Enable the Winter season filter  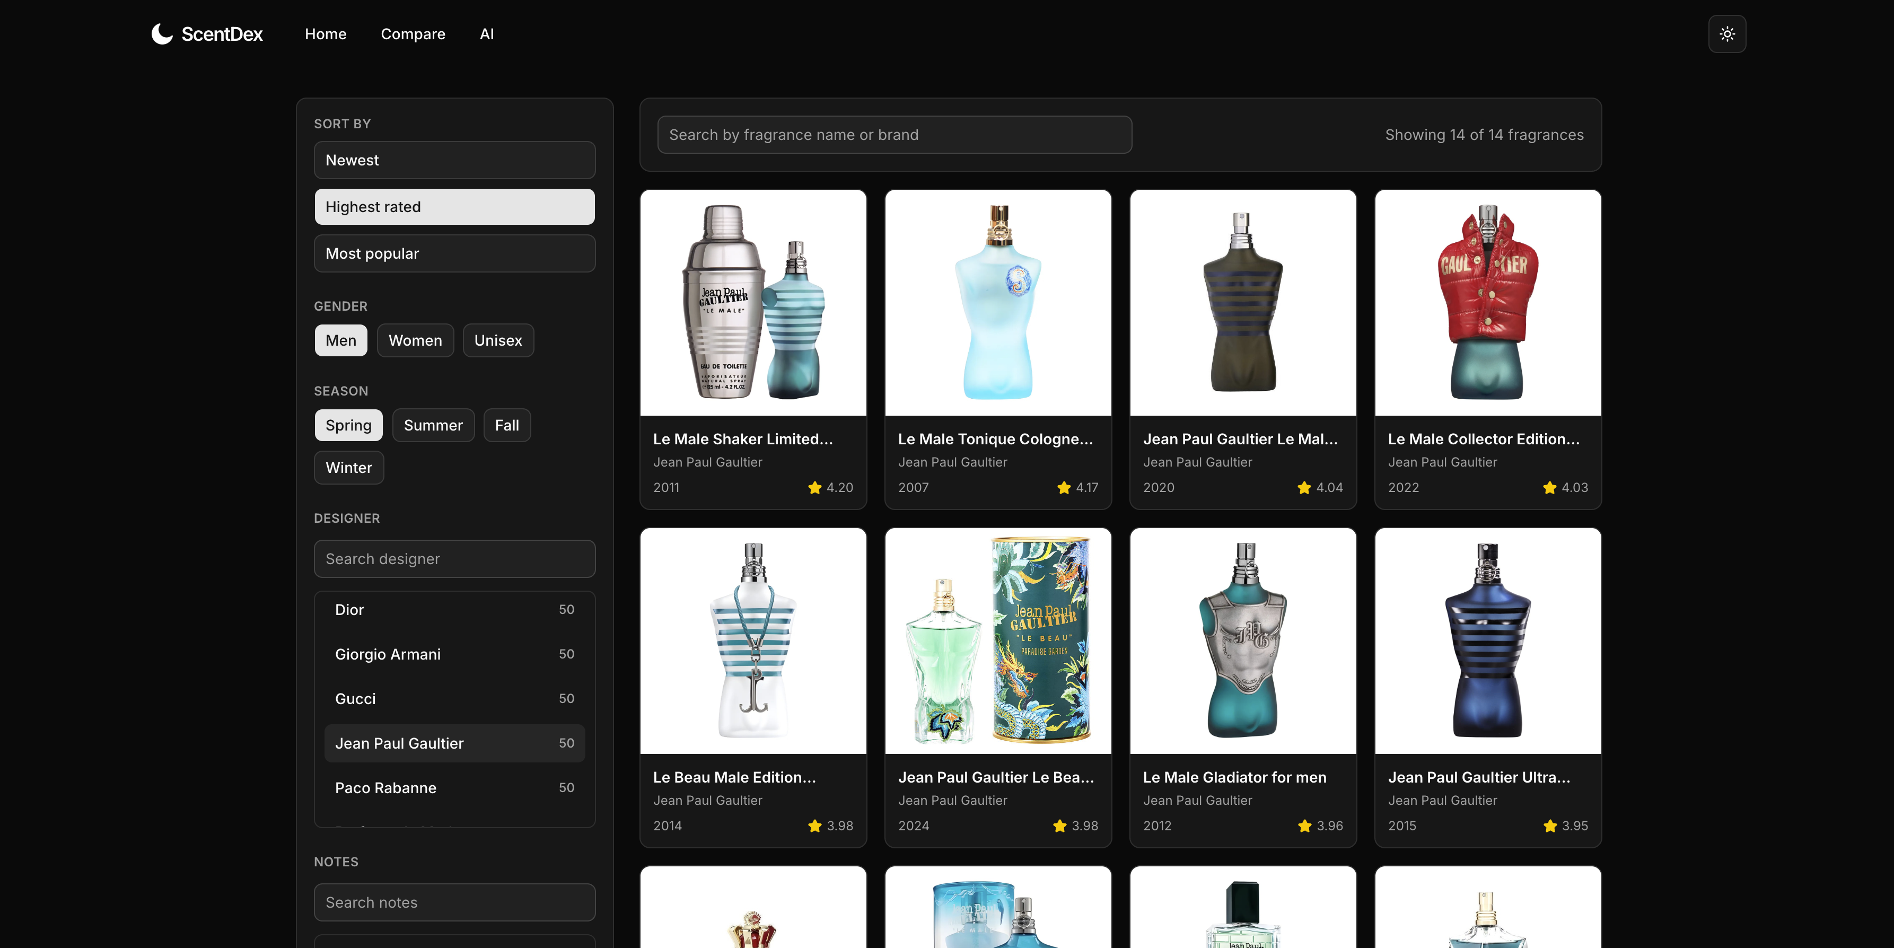(x=348, y=468)
